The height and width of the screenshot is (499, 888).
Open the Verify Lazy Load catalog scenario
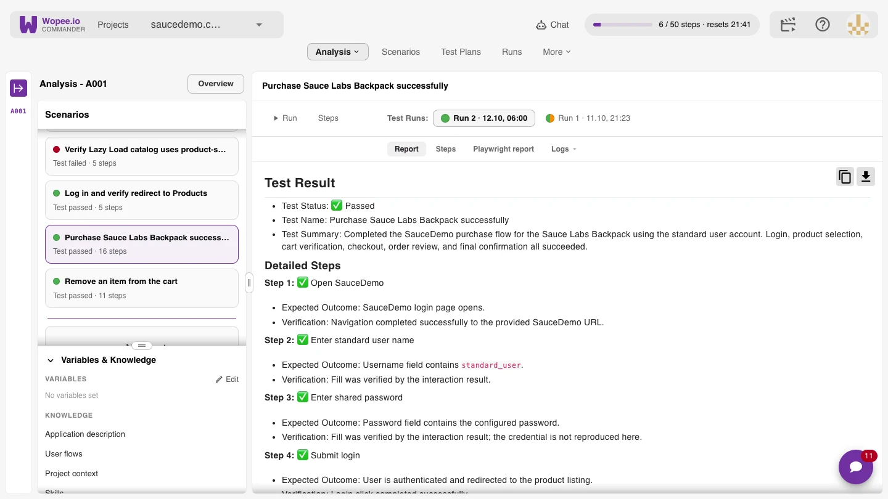(142, 156)
